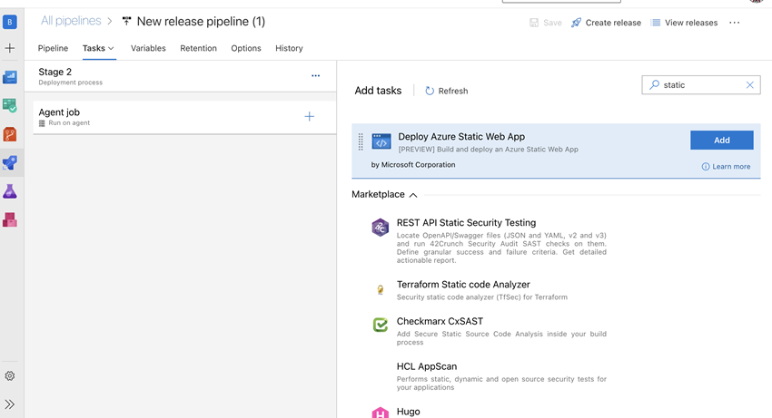The height and width of the screenshot is (418, 772).
Task: Add a task to Agent job
Action: tap(309, 117)
